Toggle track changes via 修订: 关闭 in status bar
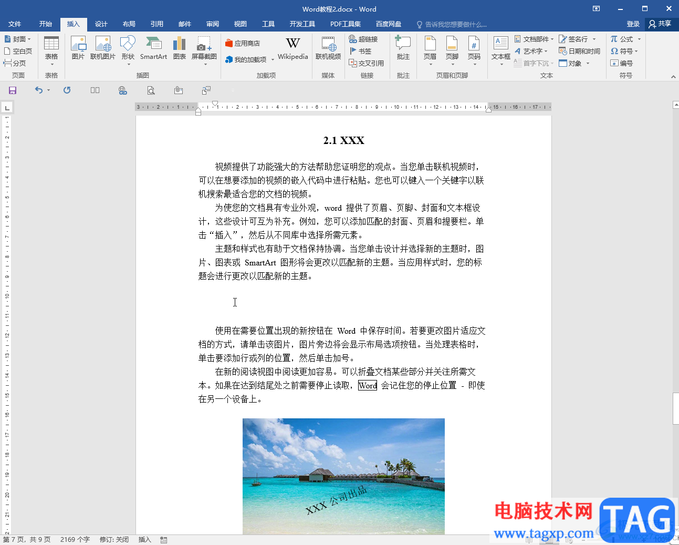679x545 pixels. tap(114, 540)
